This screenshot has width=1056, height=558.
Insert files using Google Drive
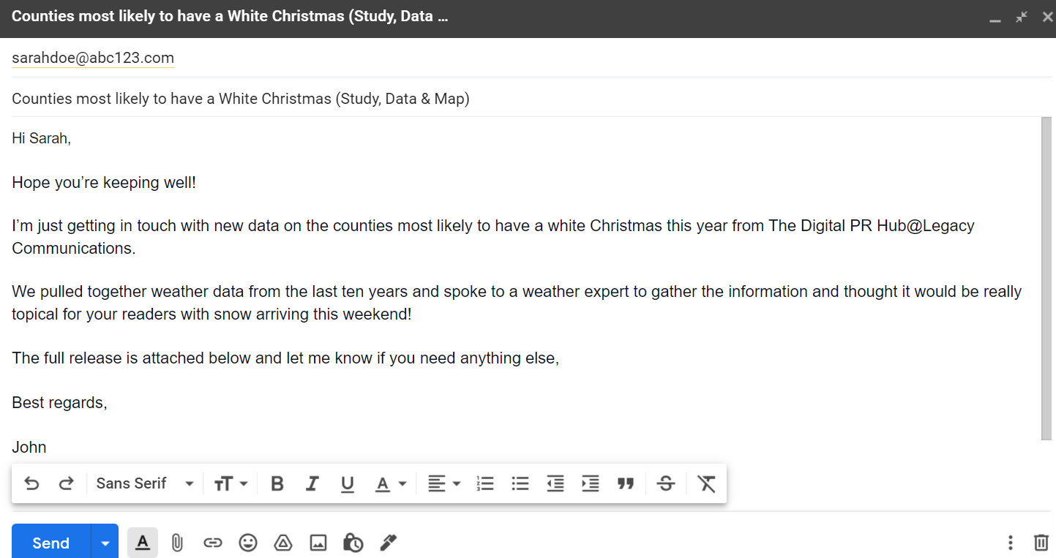(x=283, y=543)
